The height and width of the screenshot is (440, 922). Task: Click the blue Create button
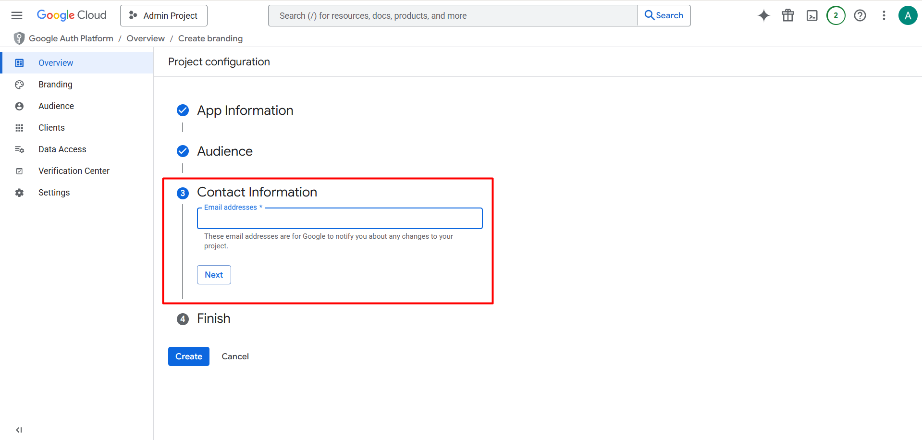(189, 356)
